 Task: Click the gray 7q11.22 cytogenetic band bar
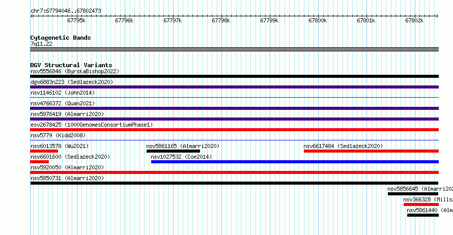[234, 49]
